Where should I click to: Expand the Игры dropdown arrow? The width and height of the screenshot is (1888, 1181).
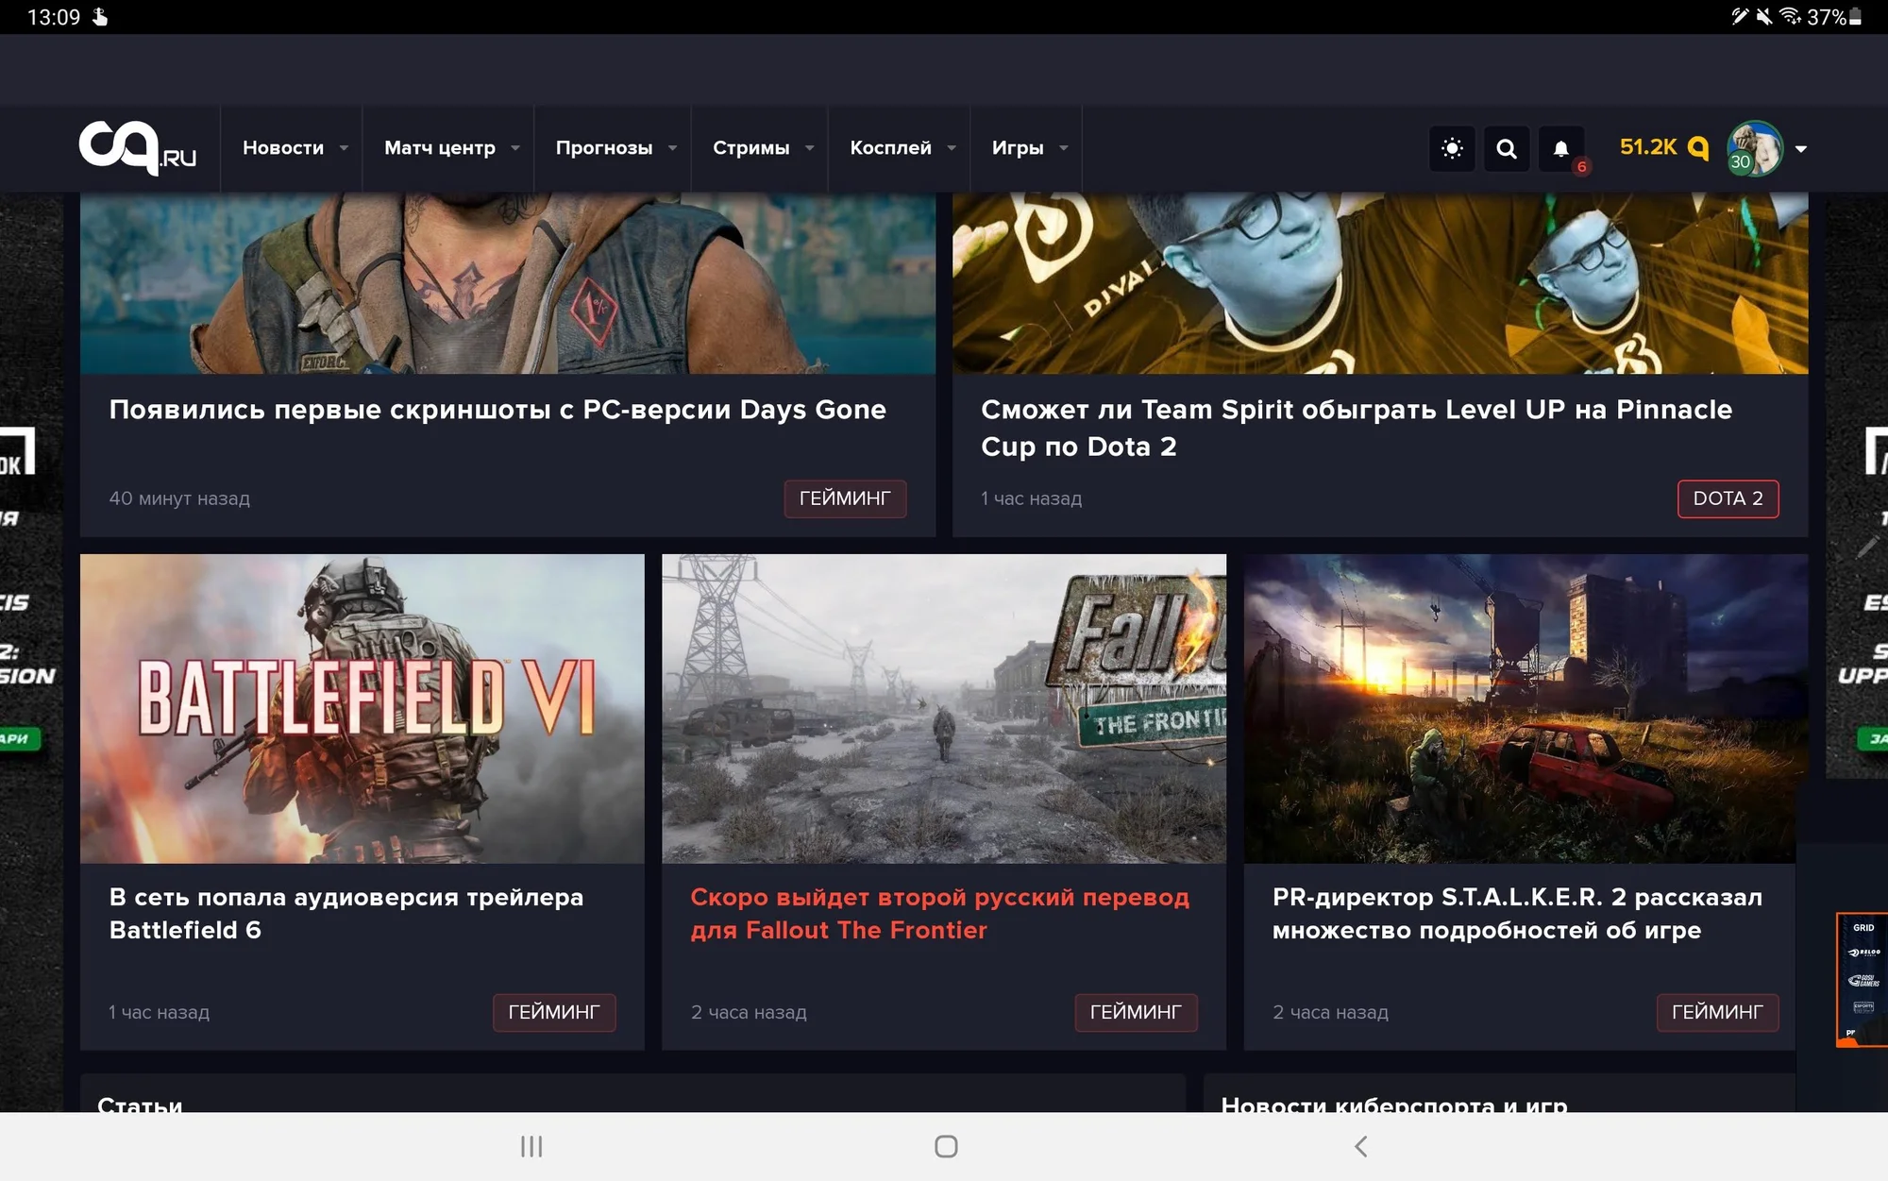pos(1064,148)
